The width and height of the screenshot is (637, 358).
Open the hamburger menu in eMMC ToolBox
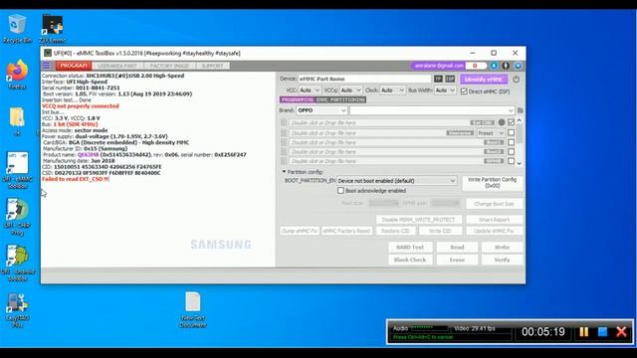pyautogui.click(x=47, y=66)
